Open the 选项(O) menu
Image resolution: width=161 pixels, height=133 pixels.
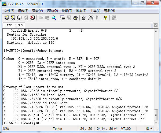pyautogui.click(x=52, y=11)
